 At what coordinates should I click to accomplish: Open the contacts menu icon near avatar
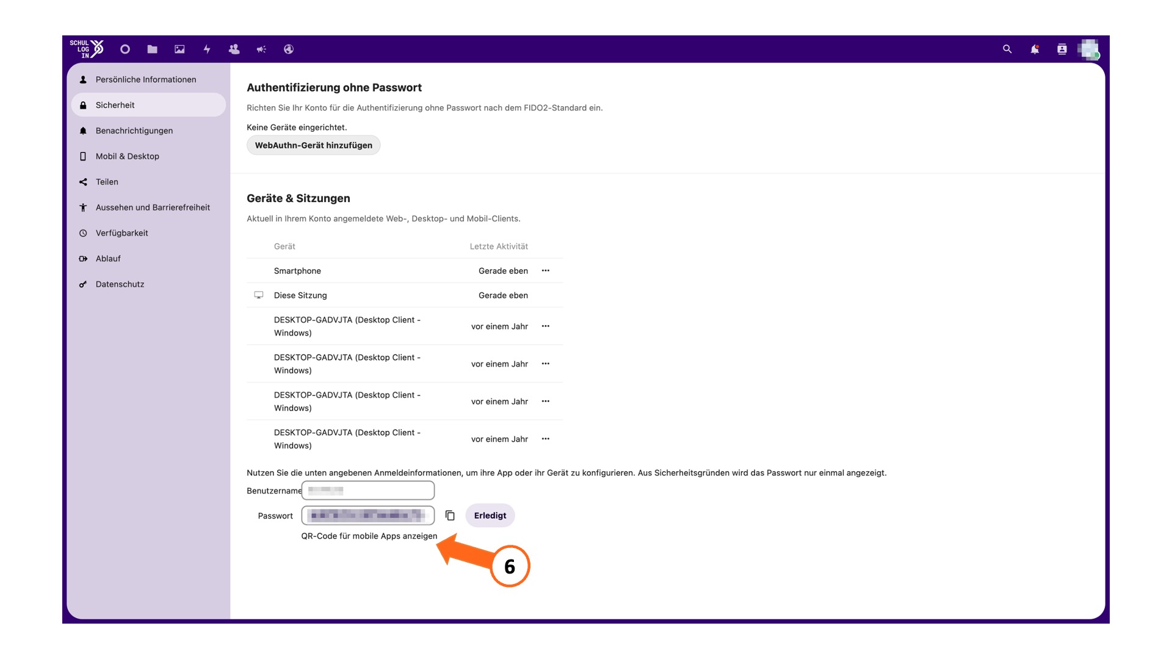(1062, 49)
